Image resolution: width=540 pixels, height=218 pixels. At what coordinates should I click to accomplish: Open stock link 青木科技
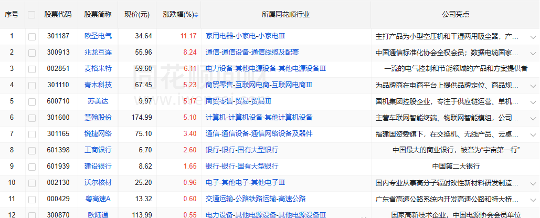pyautogui.click(x=98, y=85)
